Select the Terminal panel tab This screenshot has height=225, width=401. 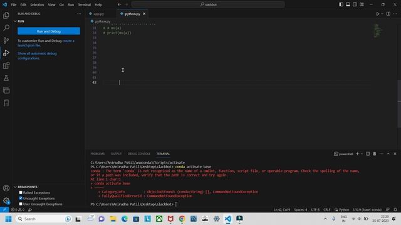[x=163, y=154]
